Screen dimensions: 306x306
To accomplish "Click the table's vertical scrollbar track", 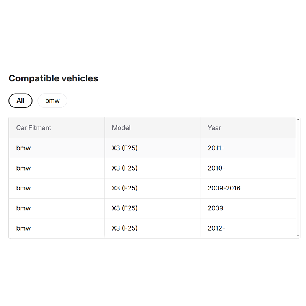I will 298,177.
